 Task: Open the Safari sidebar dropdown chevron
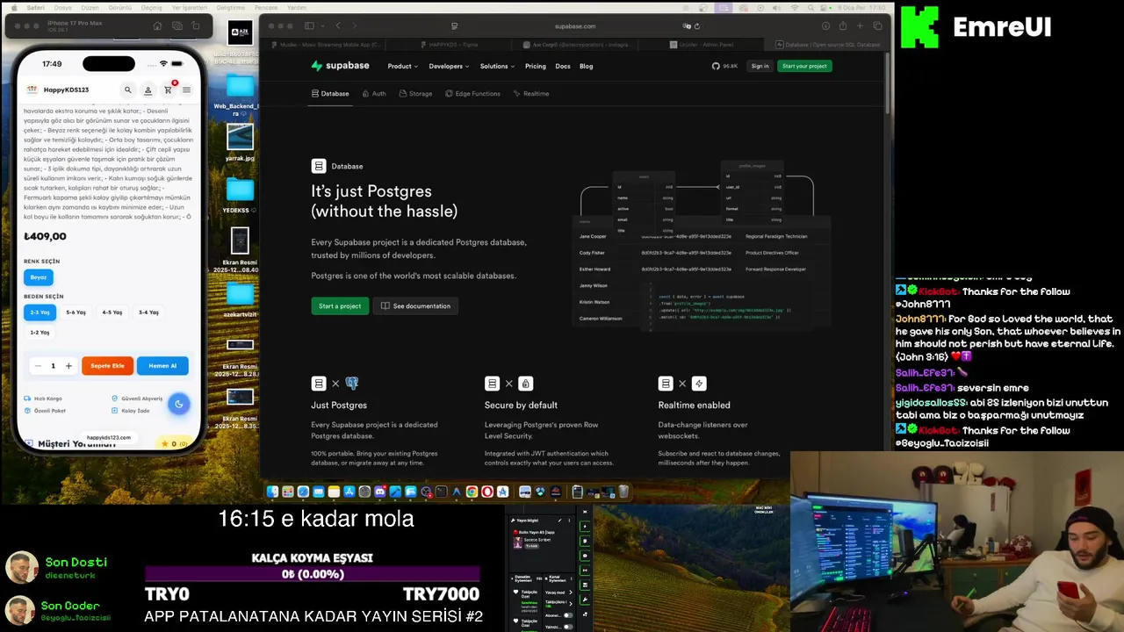point(322,26)
